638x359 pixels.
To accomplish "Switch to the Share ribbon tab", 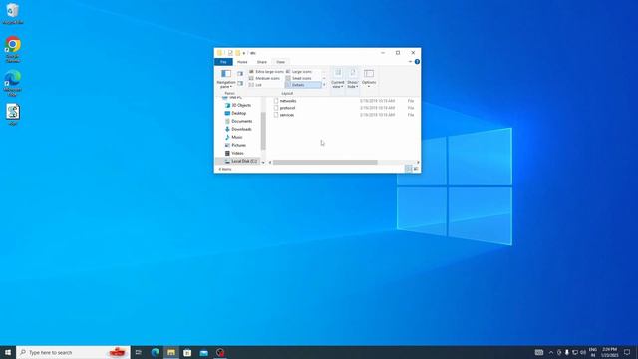I will tap(262, 62).
